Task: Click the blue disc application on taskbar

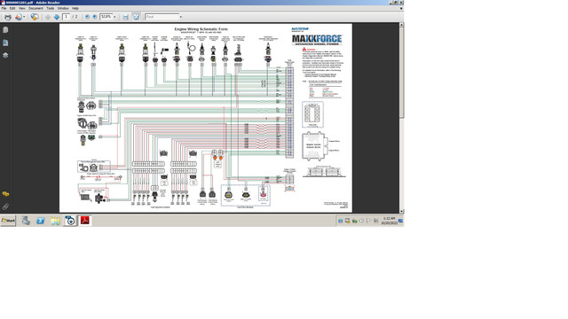Action: pyautogui.click(x=70, y=221)
